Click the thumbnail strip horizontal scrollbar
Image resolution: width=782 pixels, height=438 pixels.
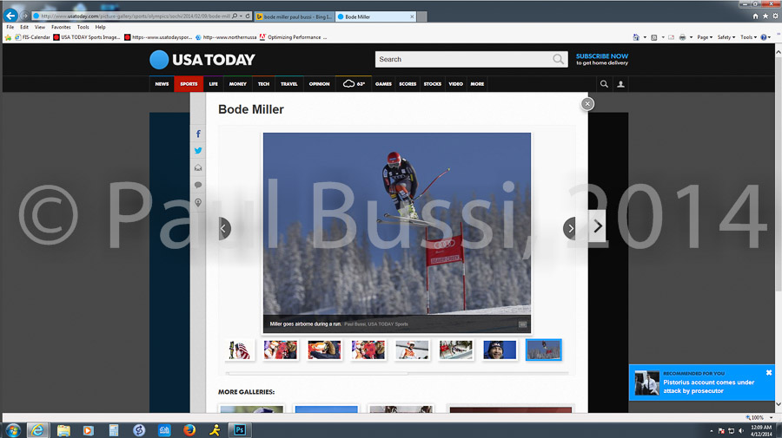tap(317, 373)
